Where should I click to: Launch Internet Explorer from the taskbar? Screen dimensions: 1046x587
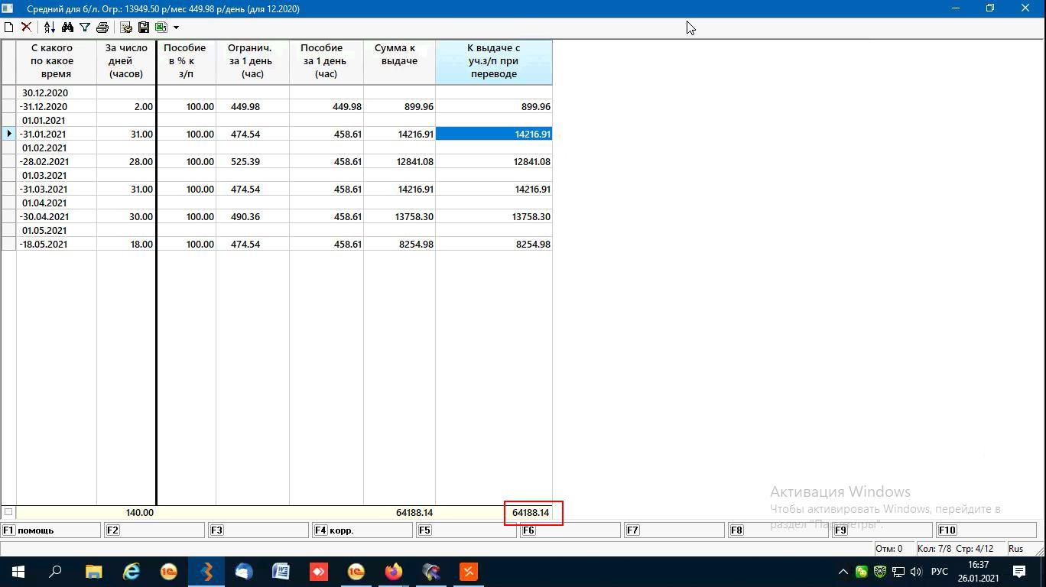[x=132, y=571]
